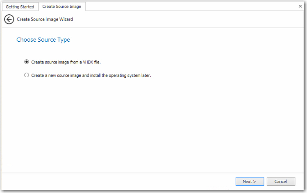Click the 'Create Source Image Wizard' title text

point(45,19)
